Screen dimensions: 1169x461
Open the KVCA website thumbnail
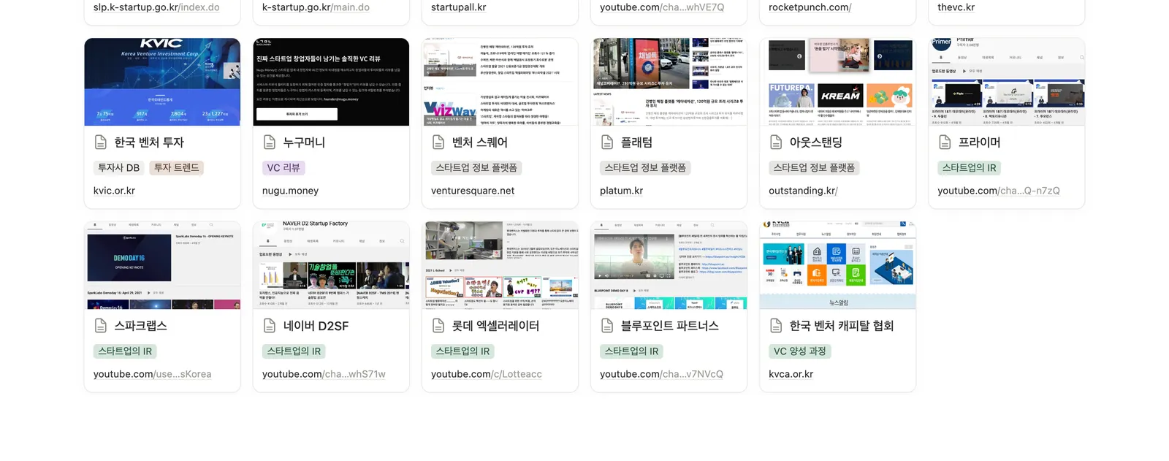(837, 265)
